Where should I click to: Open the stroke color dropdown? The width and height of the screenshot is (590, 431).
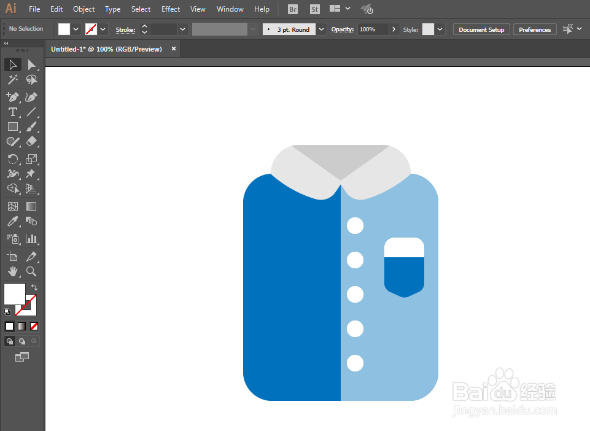[x=103, y=29]
